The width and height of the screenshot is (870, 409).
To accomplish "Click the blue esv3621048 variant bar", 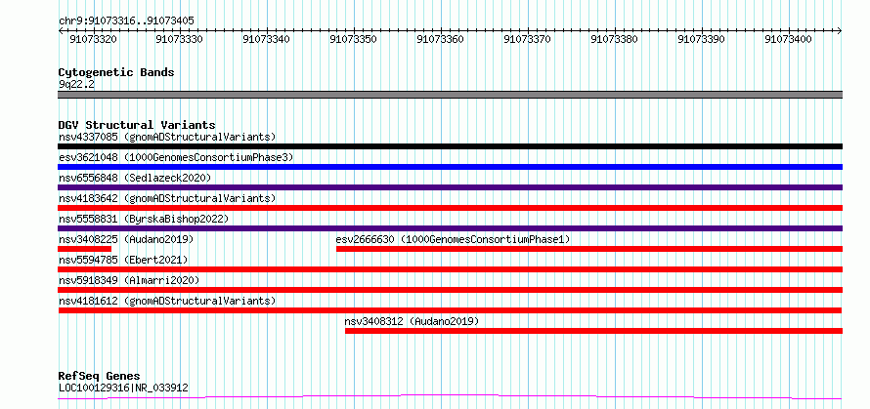I will tap(451, 167).
